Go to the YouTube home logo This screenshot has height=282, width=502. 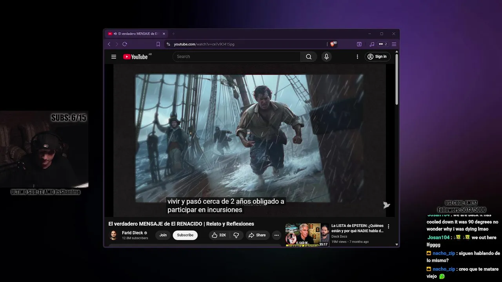coord(135,57)
